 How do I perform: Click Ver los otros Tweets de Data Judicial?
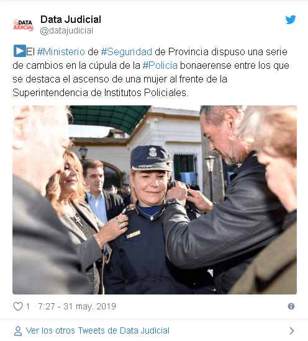point(97,330)
